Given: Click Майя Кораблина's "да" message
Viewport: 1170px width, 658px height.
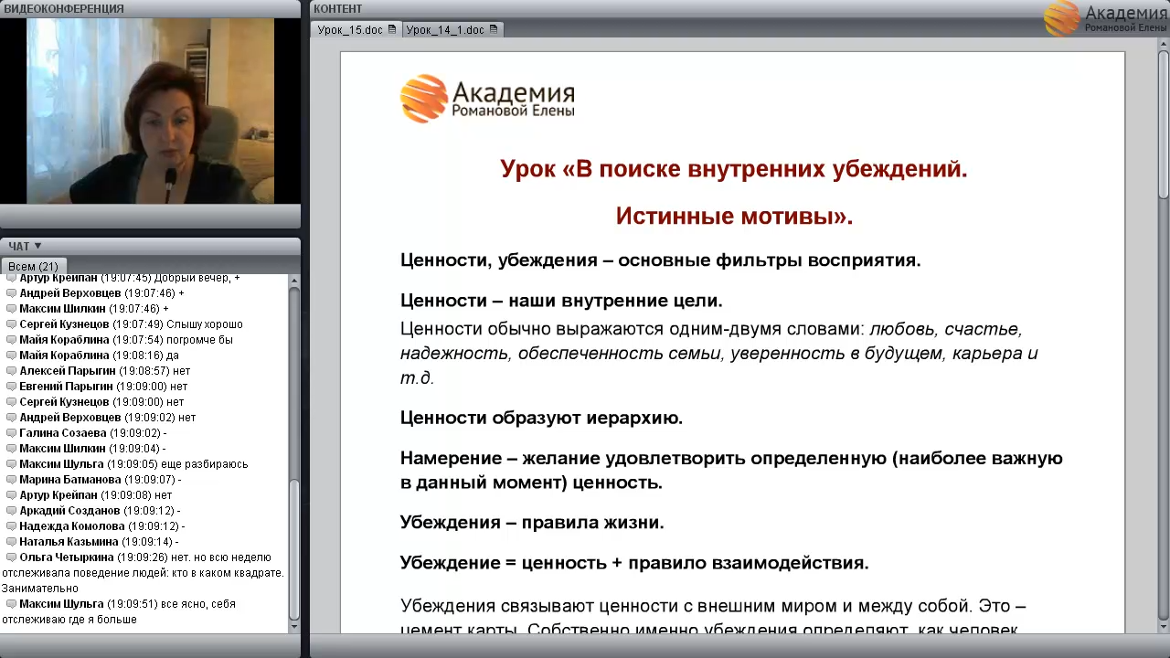Looking at the screenshot, I should [173, 356].
